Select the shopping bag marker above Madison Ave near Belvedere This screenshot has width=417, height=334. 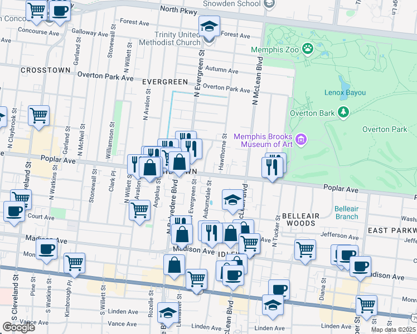pyautogui.click(x=182, y=235)
